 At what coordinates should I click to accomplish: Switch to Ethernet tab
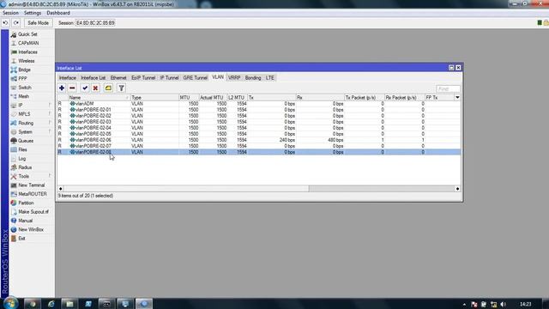pyautogui.click(x=118, y=78)
